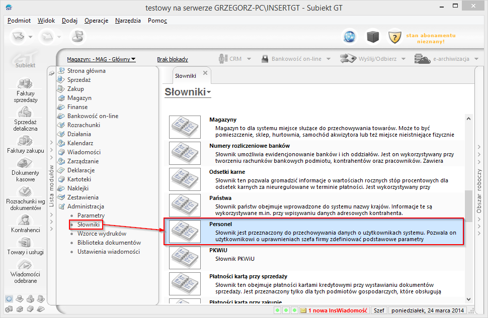This screenshot has height=318, width=488.
Task: Open Finanse module in list
Action: (x=77, y=107)
